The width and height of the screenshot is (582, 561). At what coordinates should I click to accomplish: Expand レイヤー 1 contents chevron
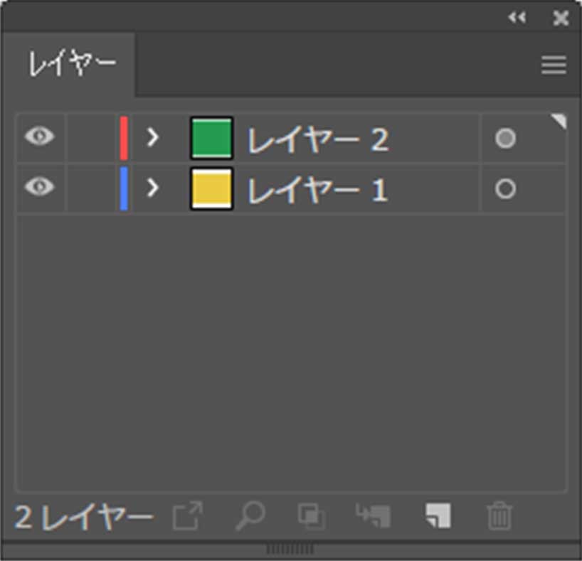click(152, 188)
